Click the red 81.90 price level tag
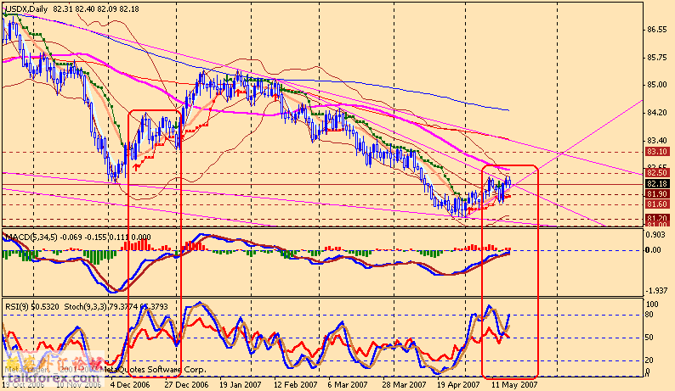Image resolution: width=675 pixels, height=391 pixels. click(657, 194)
